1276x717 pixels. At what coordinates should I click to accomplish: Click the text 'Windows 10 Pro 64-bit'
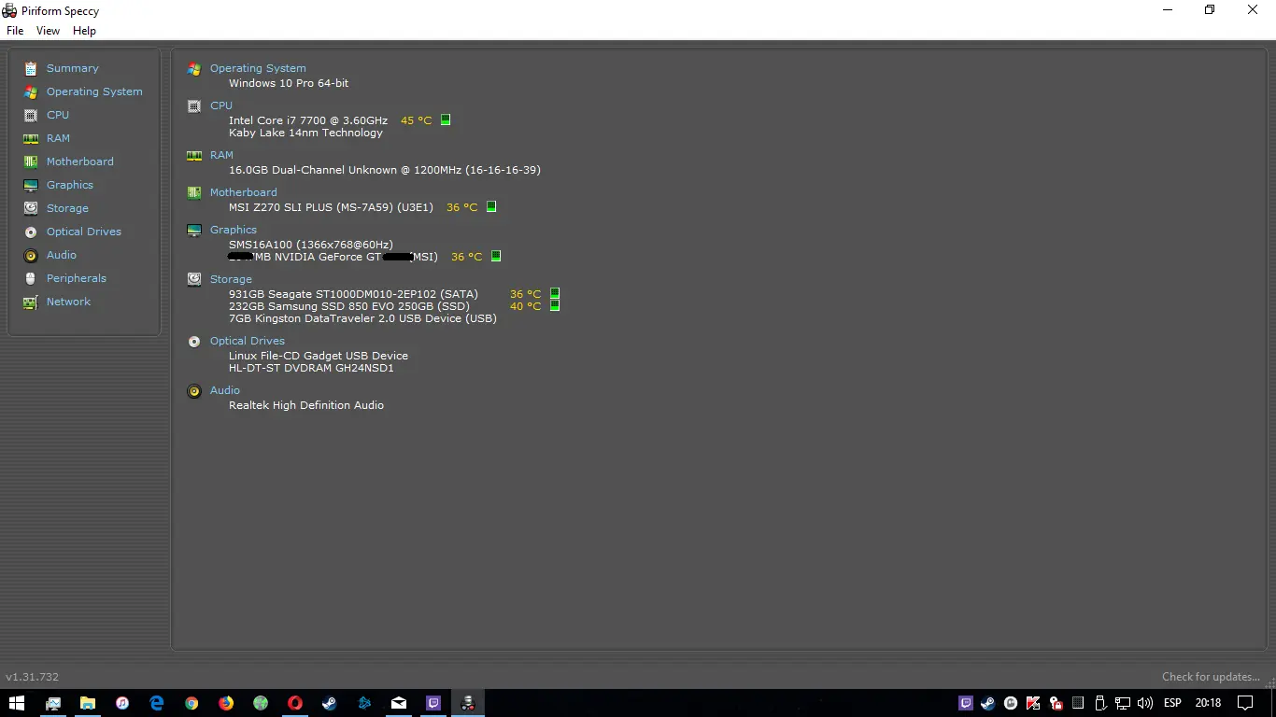pos(289,83)
